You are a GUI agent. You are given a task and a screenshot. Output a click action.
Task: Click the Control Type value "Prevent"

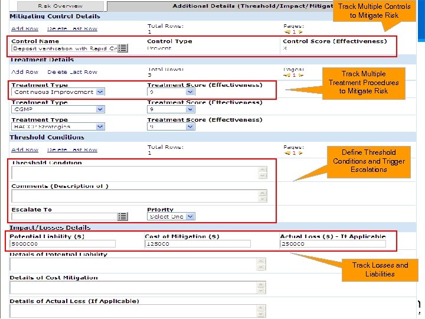[159, 48]
